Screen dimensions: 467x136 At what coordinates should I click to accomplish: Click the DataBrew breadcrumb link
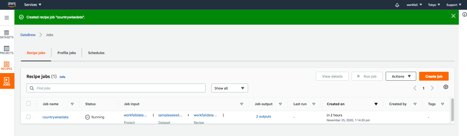28,35
